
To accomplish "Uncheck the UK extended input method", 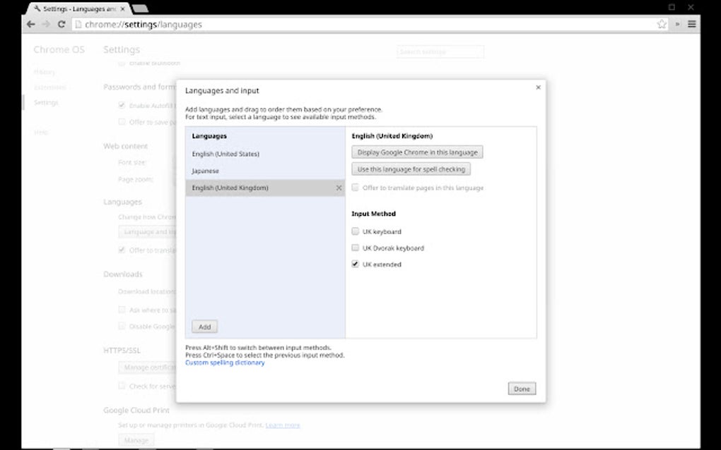I will (356, 264).
